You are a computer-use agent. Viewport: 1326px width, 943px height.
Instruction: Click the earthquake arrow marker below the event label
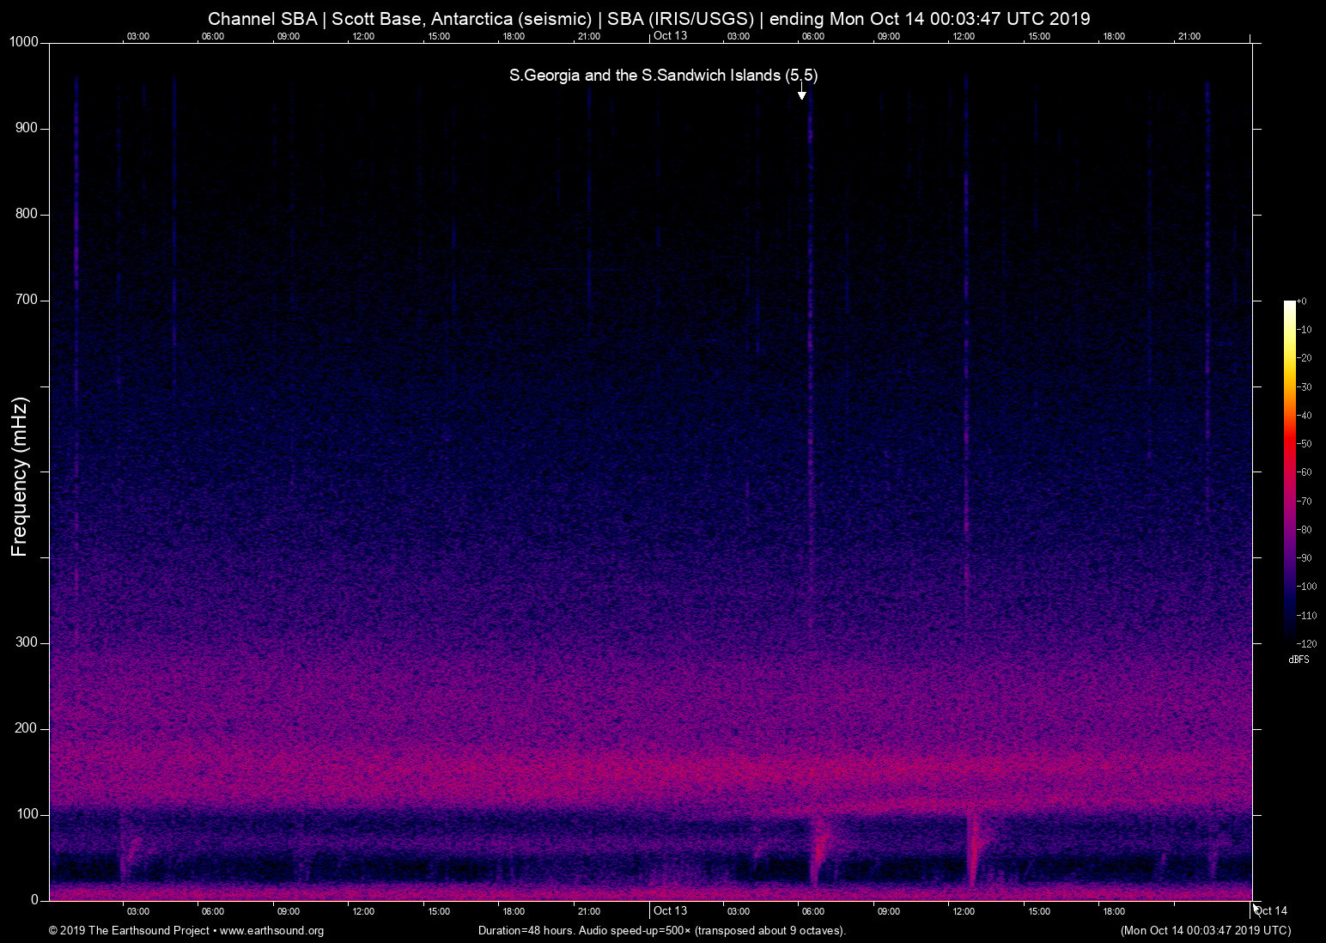(x=801, y=94)
